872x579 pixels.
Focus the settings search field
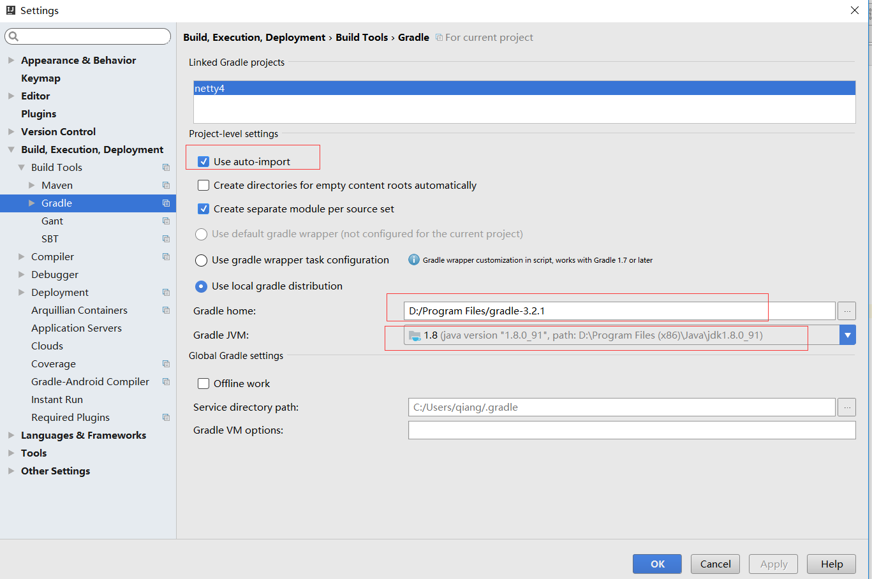pyautogui.click(x=88, y=36)
